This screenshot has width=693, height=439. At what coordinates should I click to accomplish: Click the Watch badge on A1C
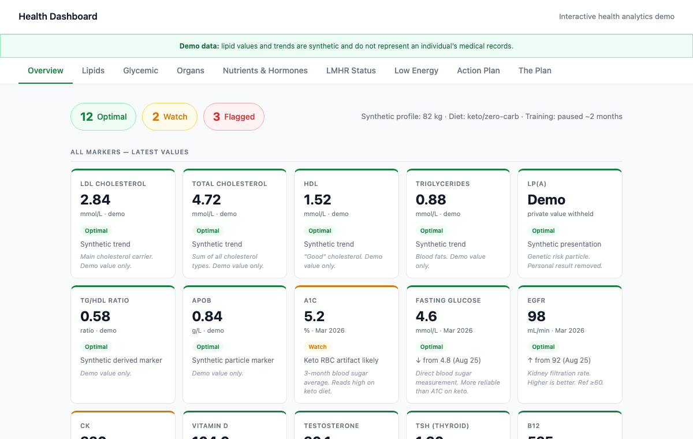[318, 347]
